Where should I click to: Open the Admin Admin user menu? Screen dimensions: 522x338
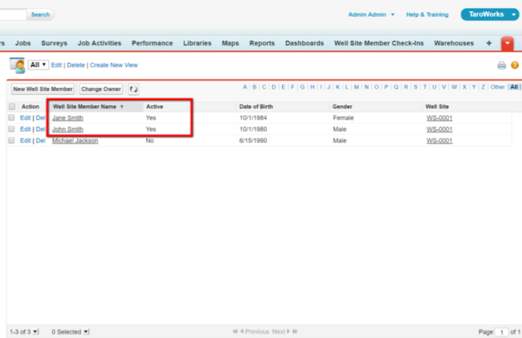371,14
